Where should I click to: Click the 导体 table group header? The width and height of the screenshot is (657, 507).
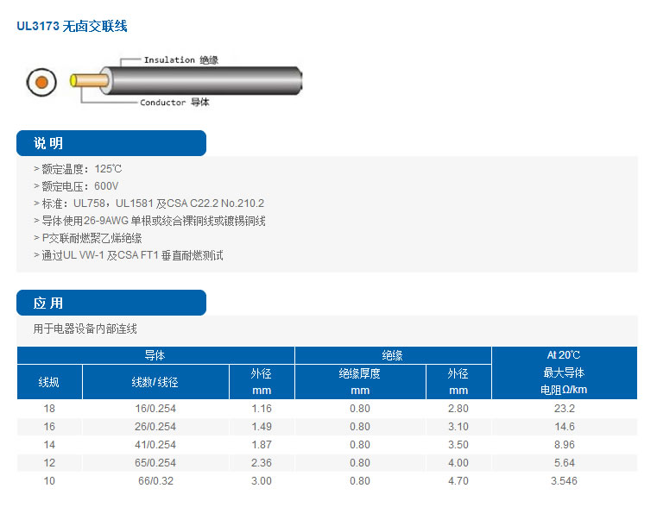pos(155,355)
